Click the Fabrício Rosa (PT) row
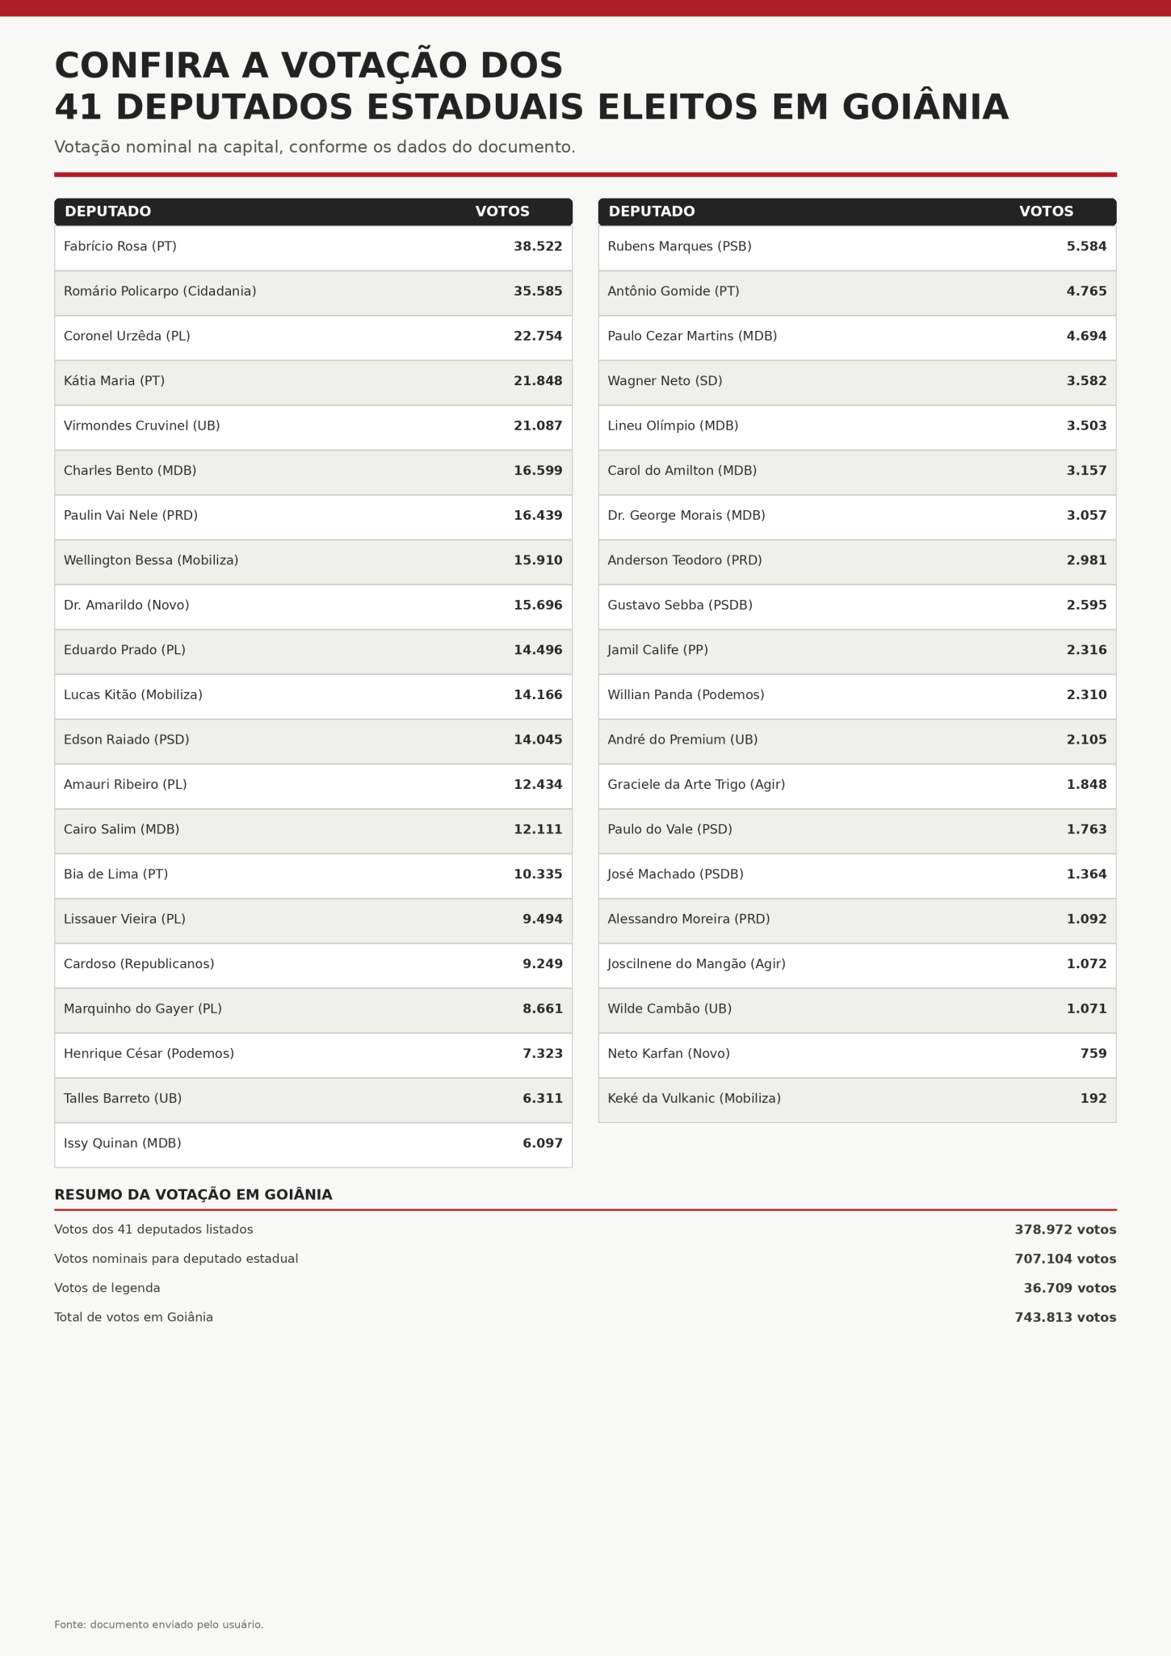Screen dimensions: 1171x1656 313,247
